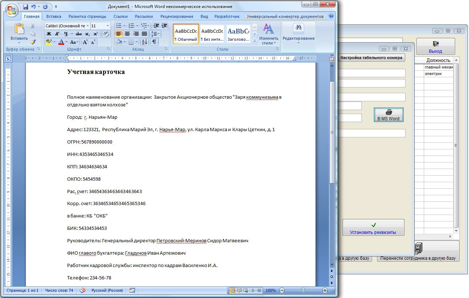Click the В MS Word export button
469x298 pixels.
tap(388, 115)
